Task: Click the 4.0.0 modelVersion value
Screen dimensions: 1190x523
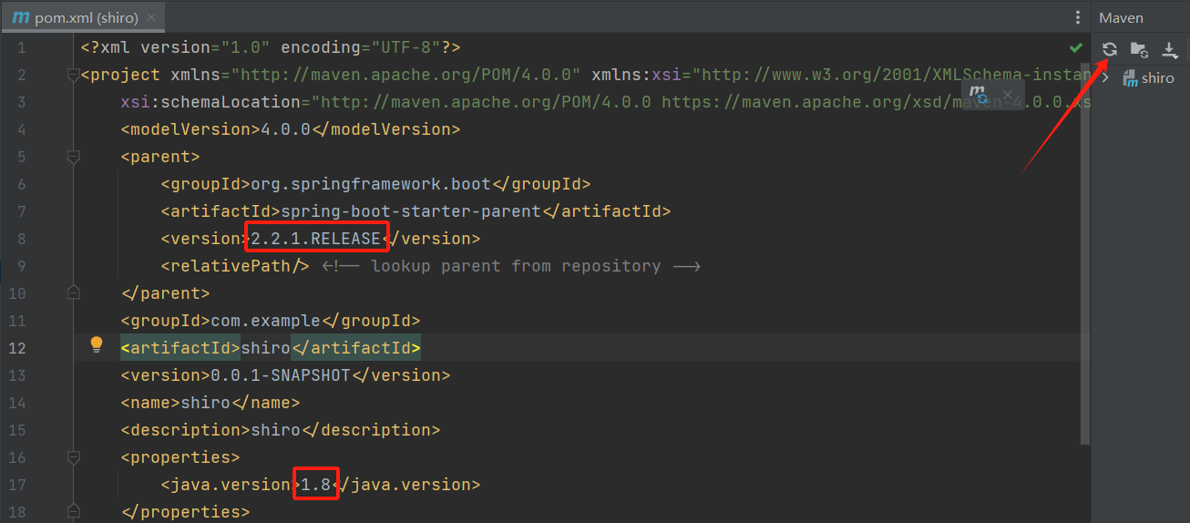Action: (286, 129)
